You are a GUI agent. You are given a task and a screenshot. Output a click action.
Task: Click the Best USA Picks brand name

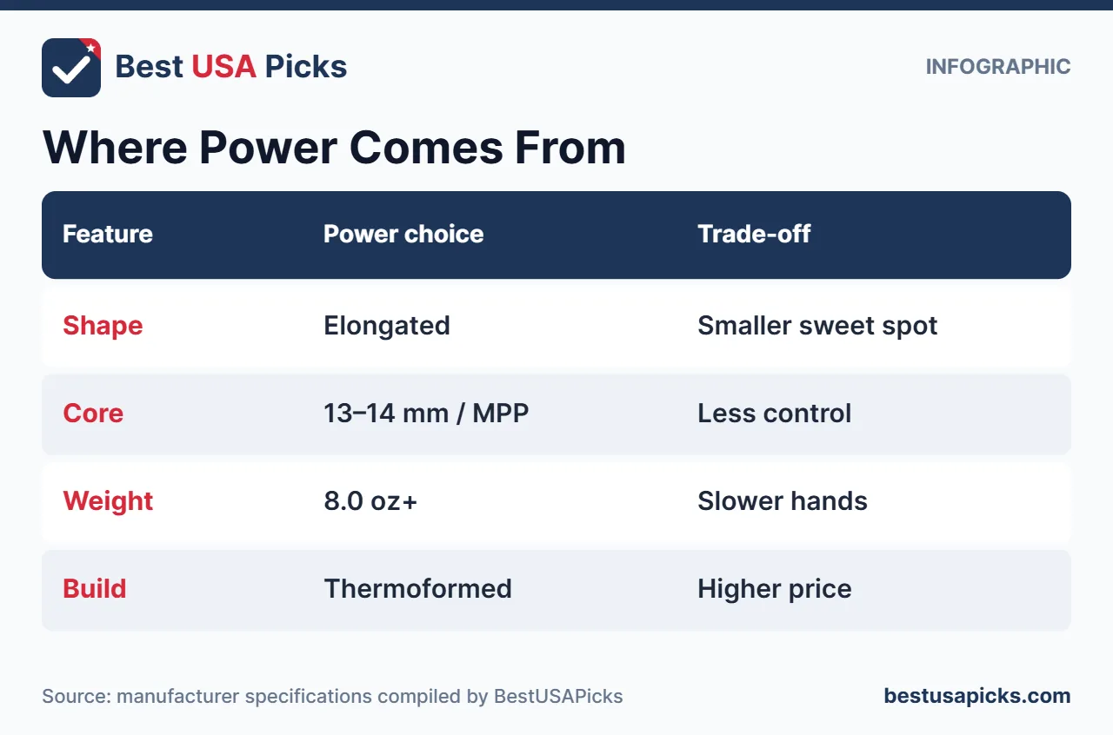pos(231,67)
